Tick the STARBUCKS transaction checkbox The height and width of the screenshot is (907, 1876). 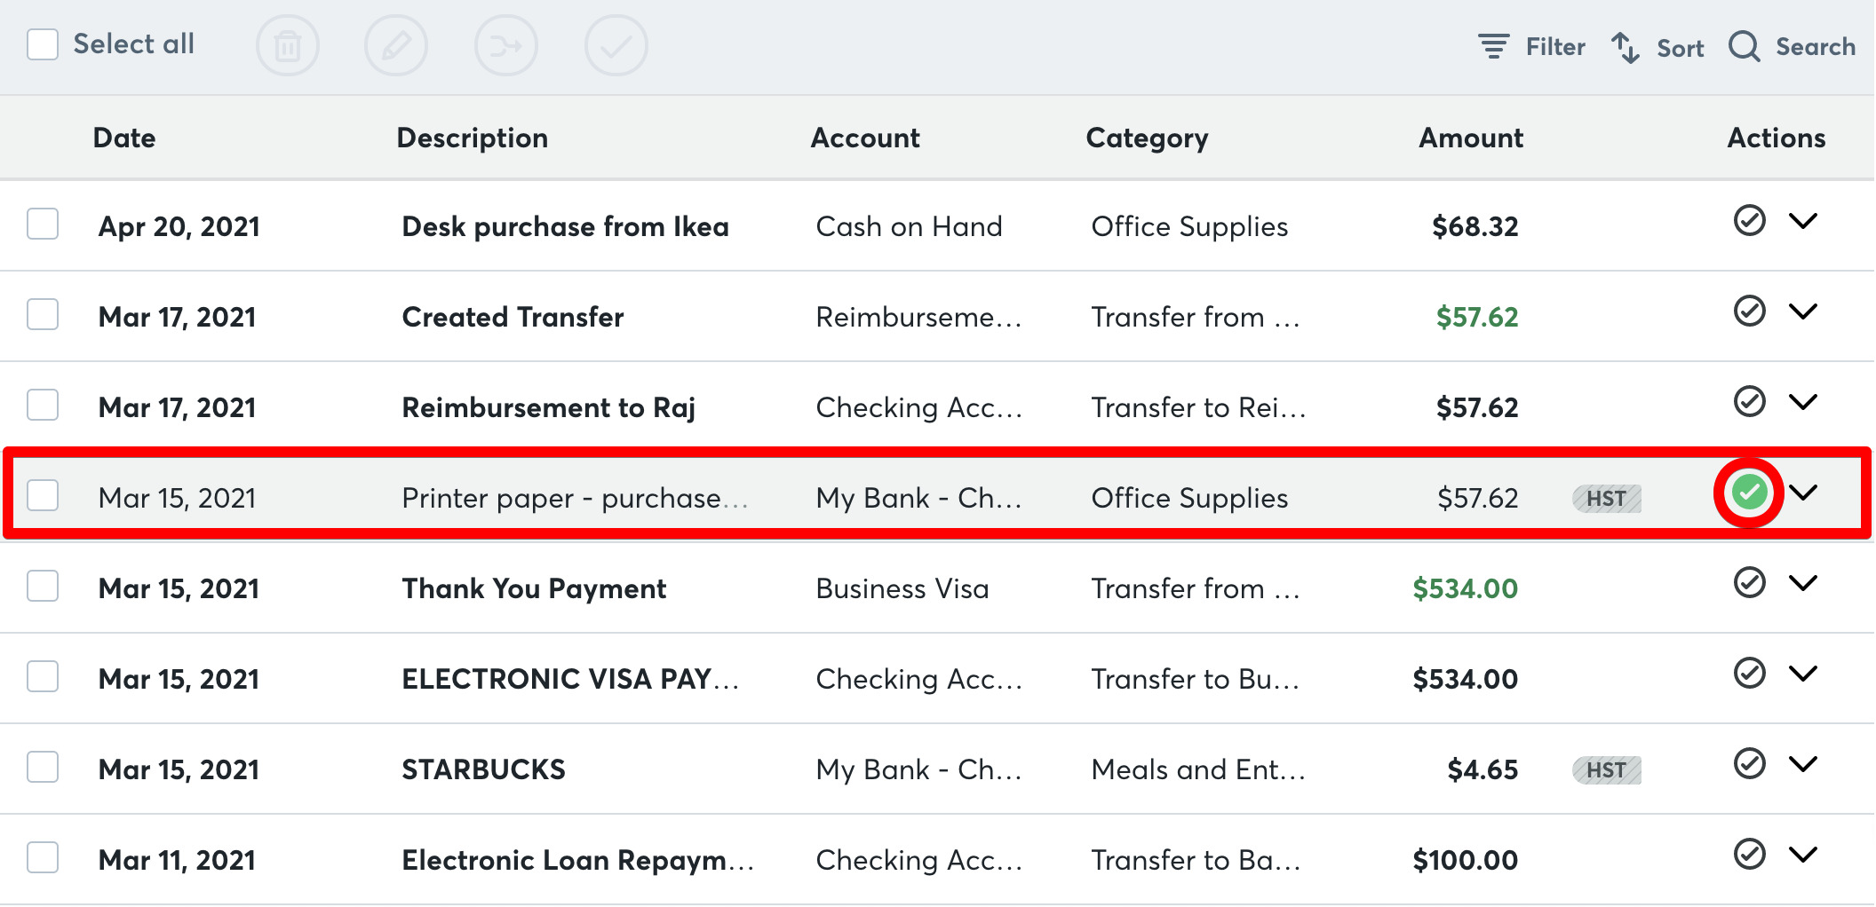43,768
